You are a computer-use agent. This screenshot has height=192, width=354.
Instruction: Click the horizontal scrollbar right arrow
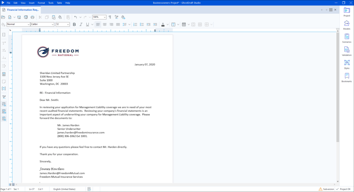(334, 185)
